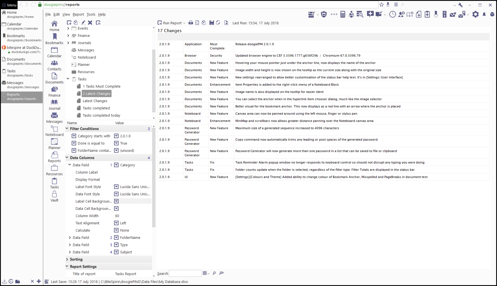Collapse the Data Columns section
The height and width of the screenshot is (286, 497).
pyautogui.click(x=67, y=158)
